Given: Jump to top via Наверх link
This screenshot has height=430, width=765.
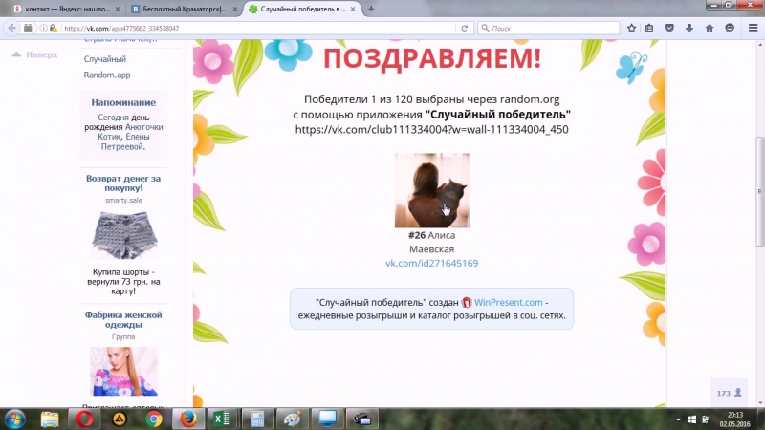Looking at the screenshot, I should (x=35, y=54).
